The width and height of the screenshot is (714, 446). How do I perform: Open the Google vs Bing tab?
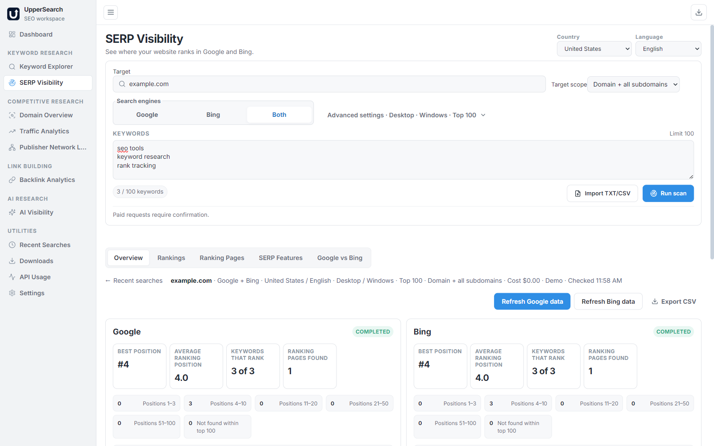pyautogui.click(x=340, y=258)
